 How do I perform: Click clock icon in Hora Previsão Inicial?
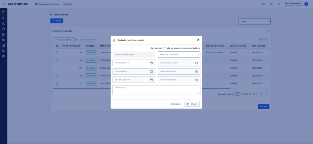point(196,63)
